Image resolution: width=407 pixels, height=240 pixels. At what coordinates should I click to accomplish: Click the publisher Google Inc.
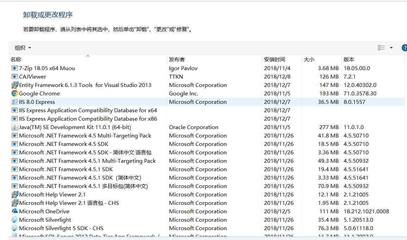183,94
